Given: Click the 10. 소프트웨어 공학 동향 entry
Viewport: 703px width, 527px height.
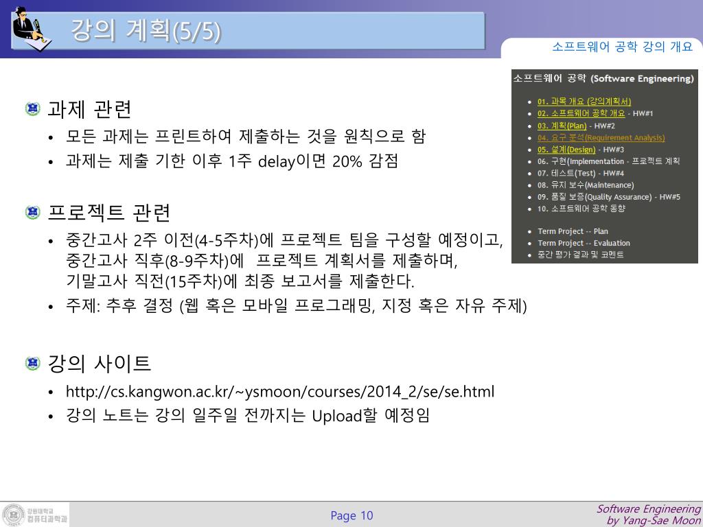Looking at the screenshot, I should 581,209.
